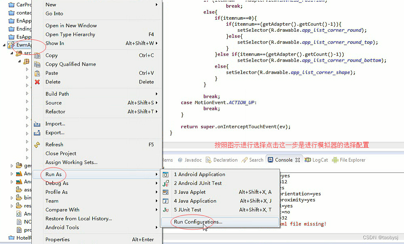Switch to the LogCat tab
The image size is (404, 244).
316,160
